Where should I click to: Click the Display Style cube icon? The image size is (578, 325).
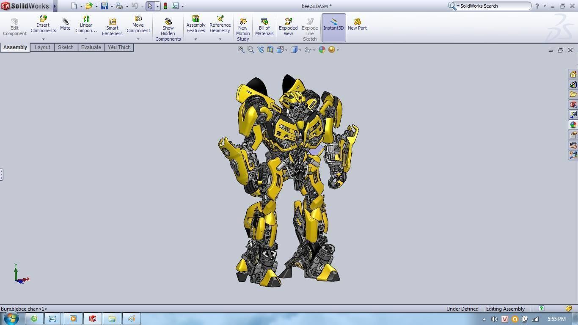coord(294,50)
